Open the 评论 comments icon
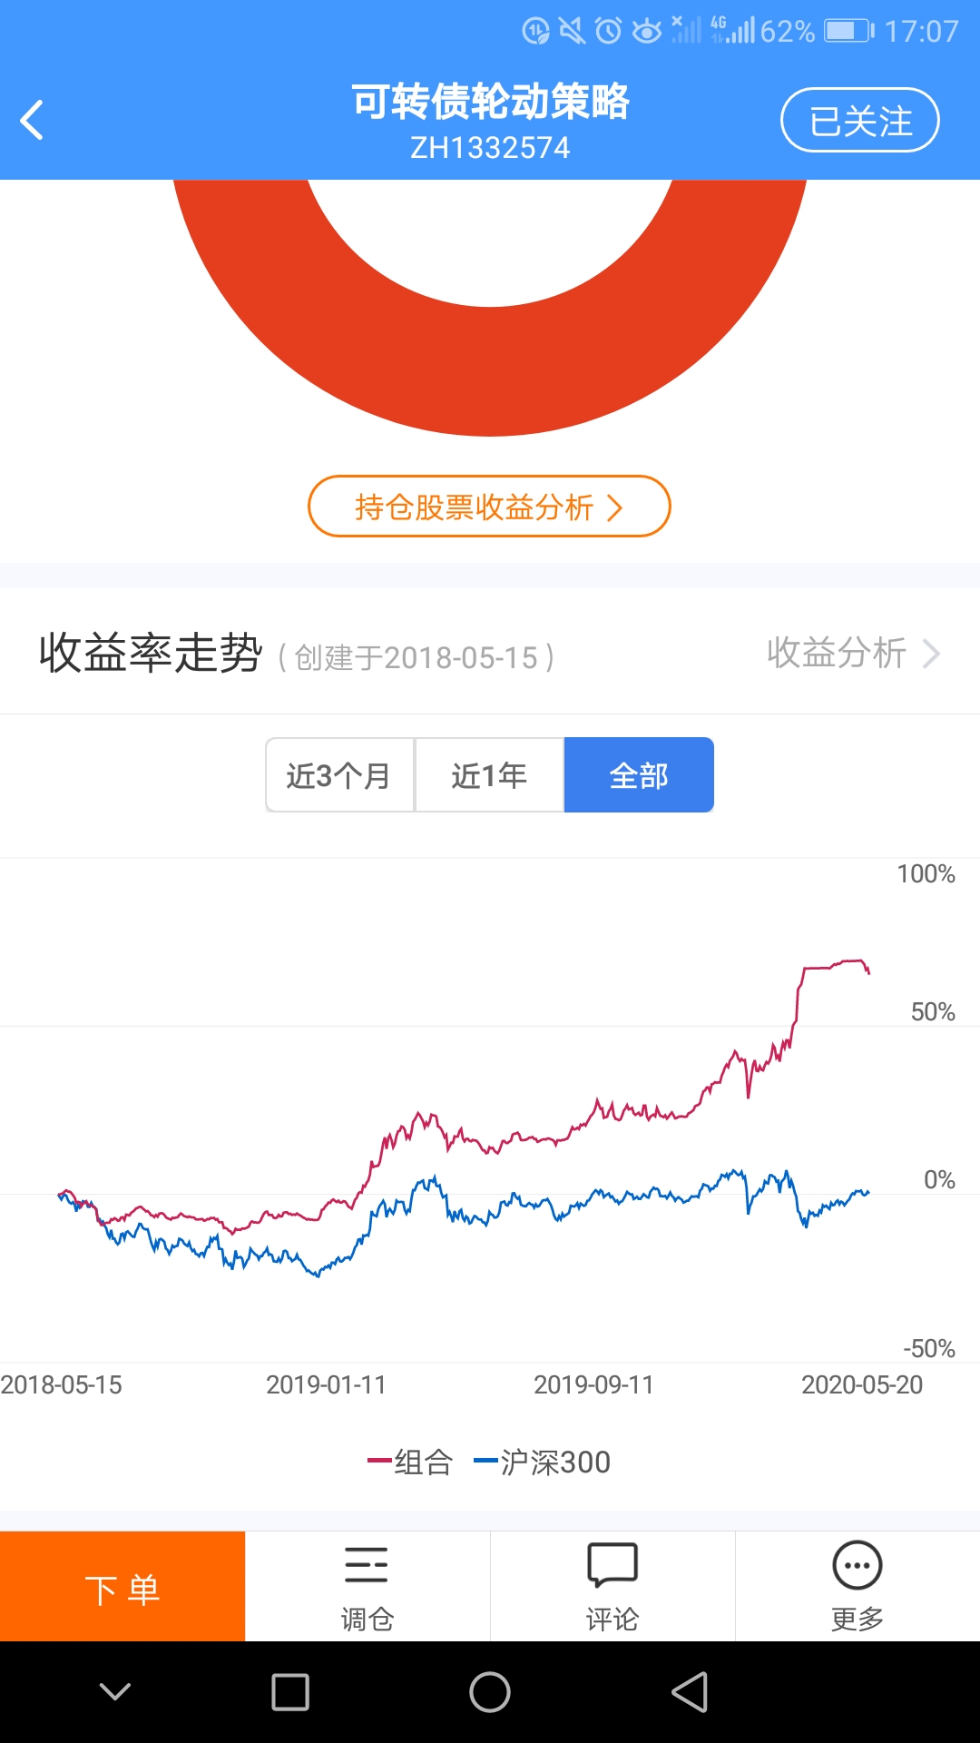Image resolution: width=980 pixels, height=1743 pixels. (612, 1586)
